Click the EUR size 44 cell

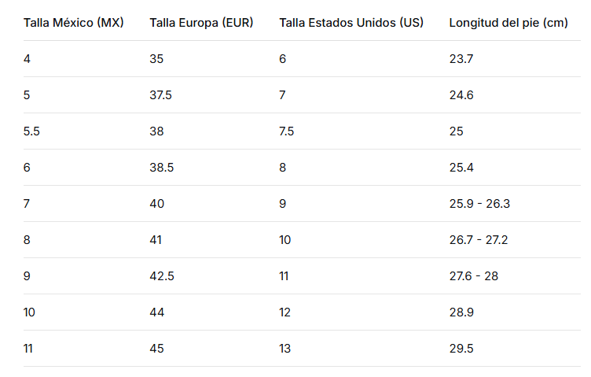(x=156, y=312)
